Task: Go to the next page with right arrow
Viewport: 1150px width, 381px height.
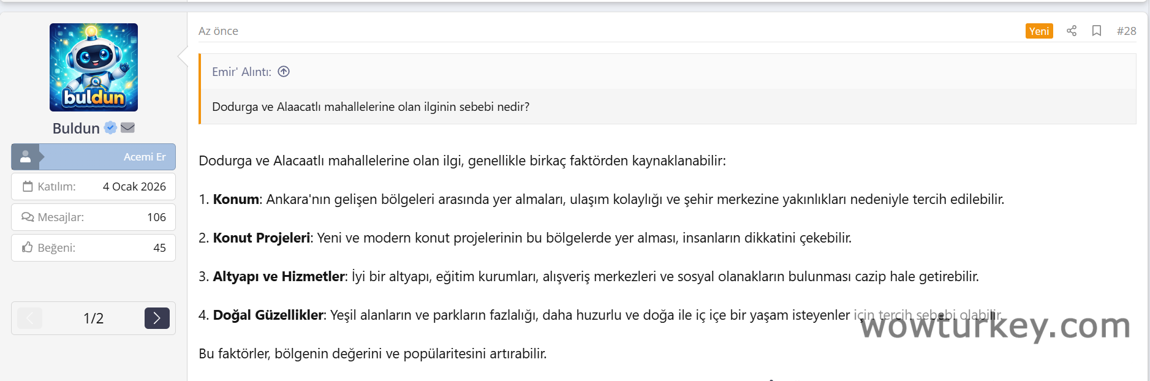Action: (x=157, y=318)
